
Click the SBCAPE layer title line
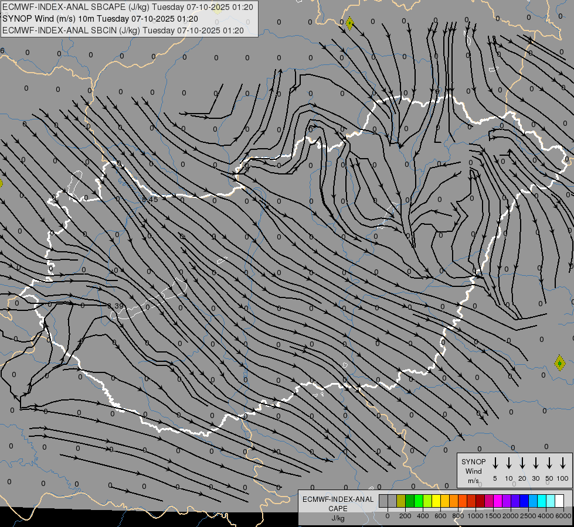(128, 8)
